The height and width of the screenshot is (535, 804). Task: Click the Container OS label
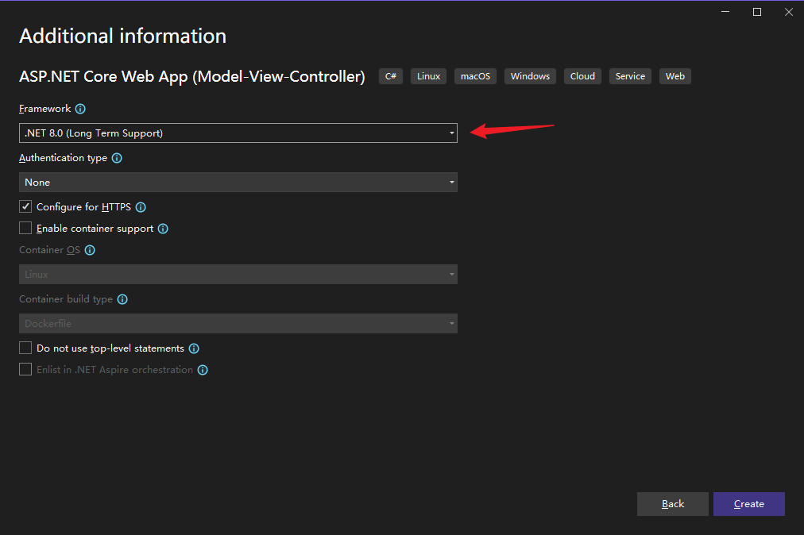click(x=50, y=250)
